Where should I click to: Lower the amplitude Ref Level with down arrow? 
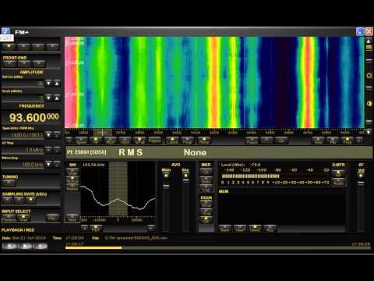[48, 84]
